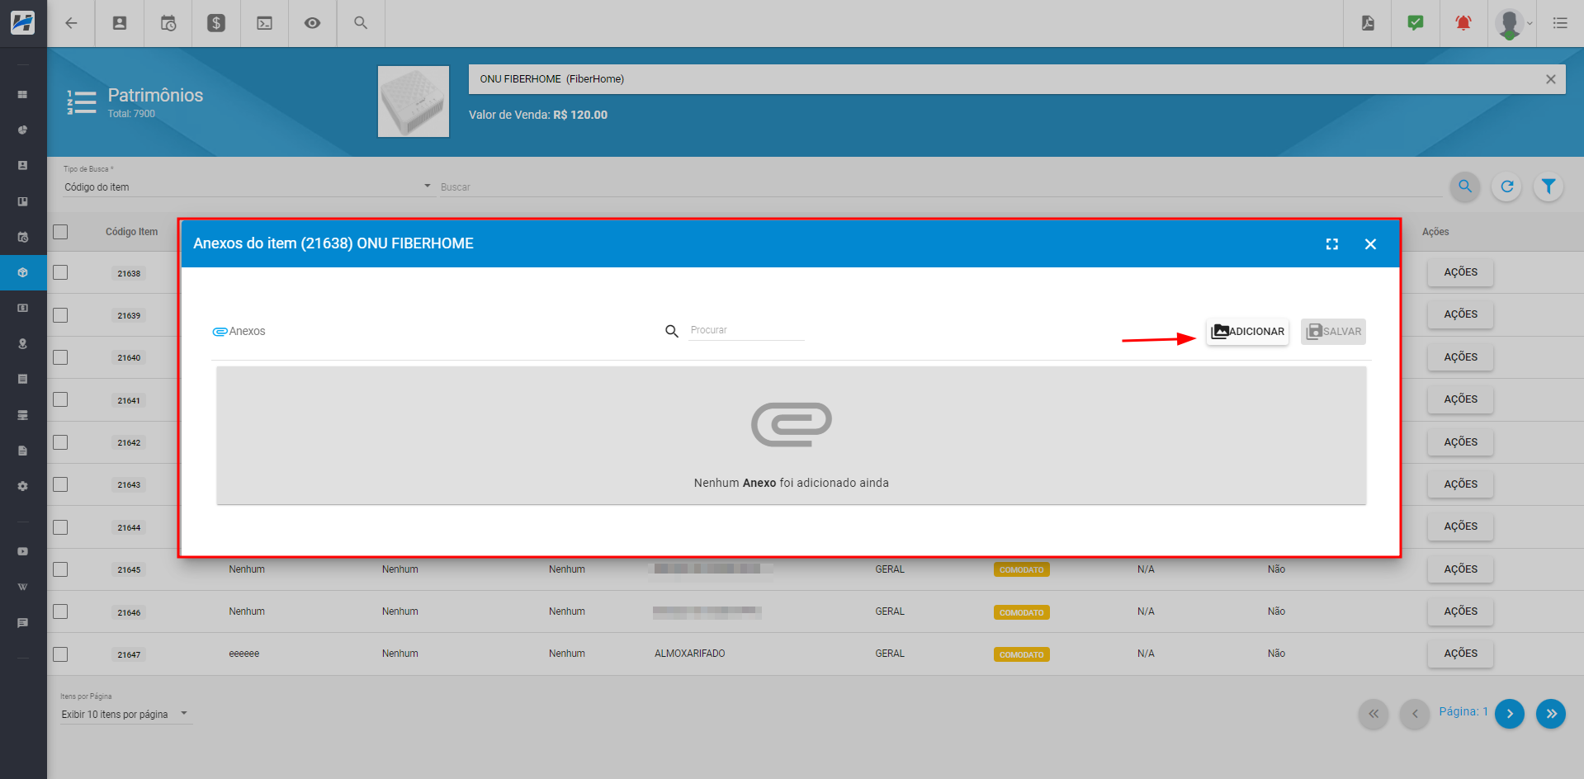Open the dollar sign financial icon
The image size is (1584, 779).
(216, 23)
